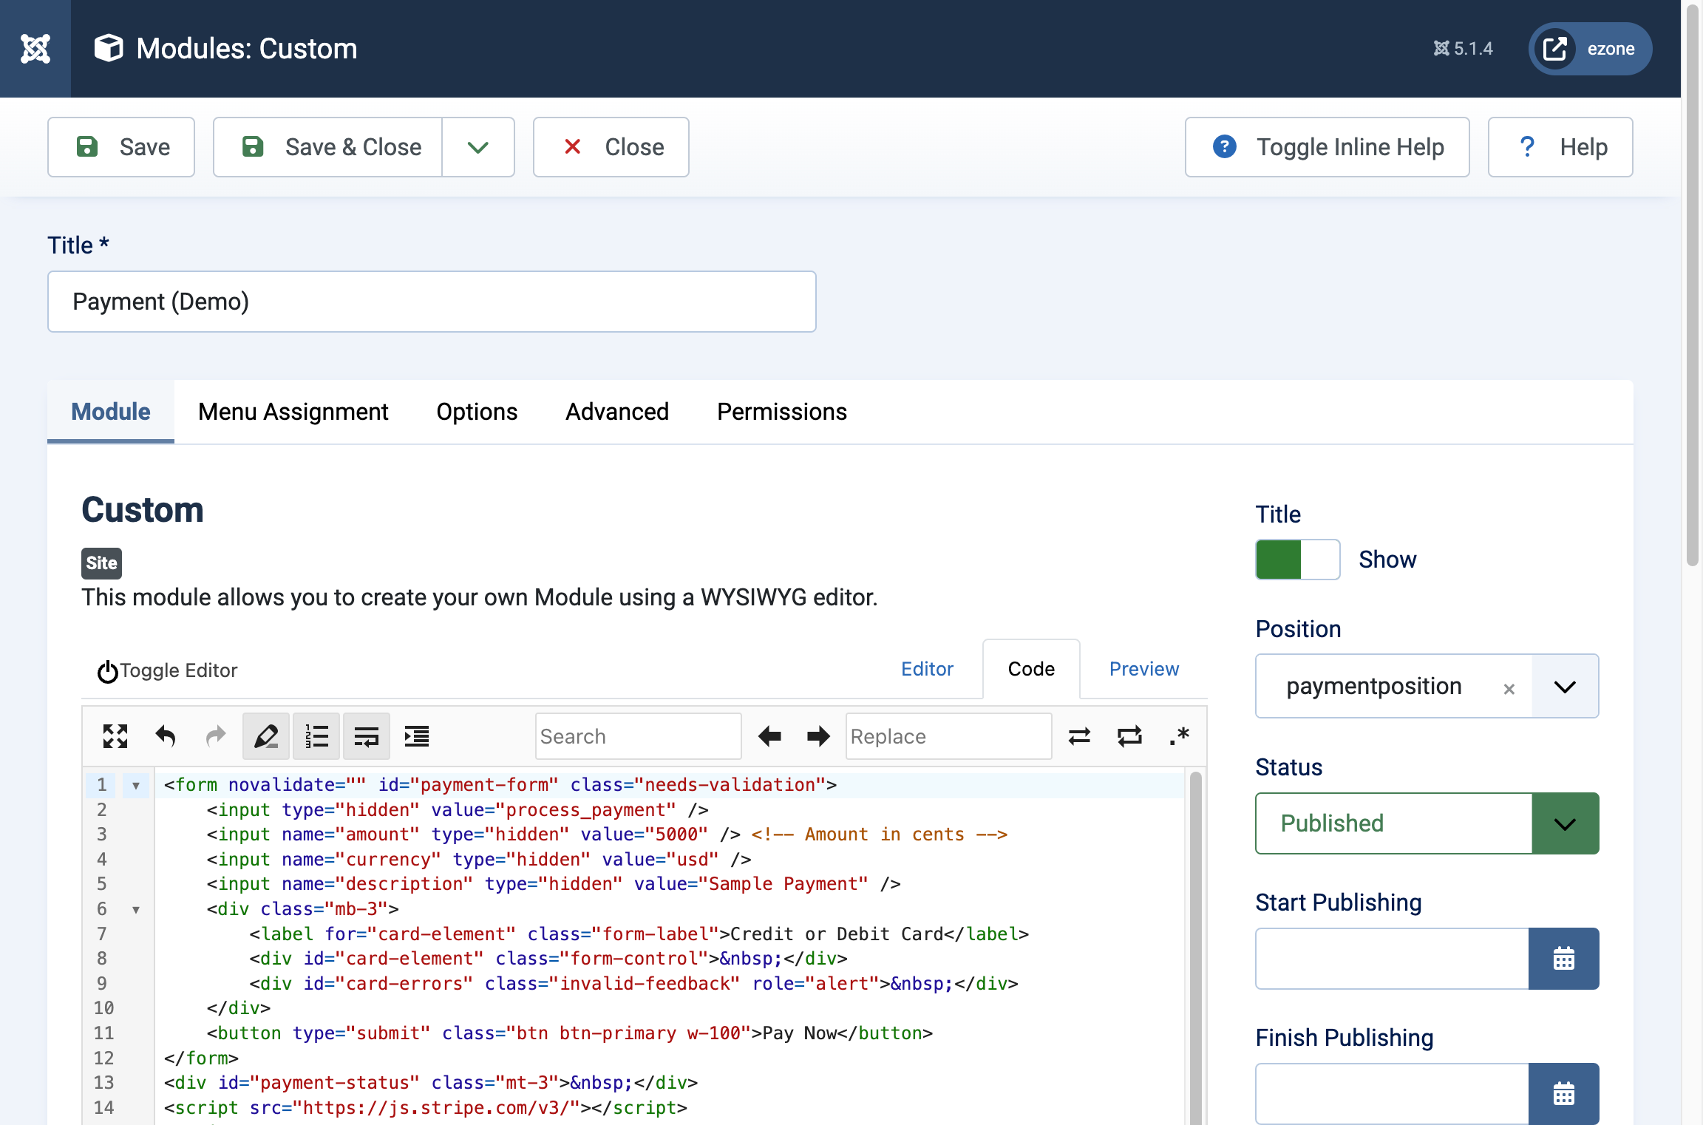Enter fullscreen mode for the code editor
Viewport: 1703px width, 1125px height.
(x=115, y=736)
